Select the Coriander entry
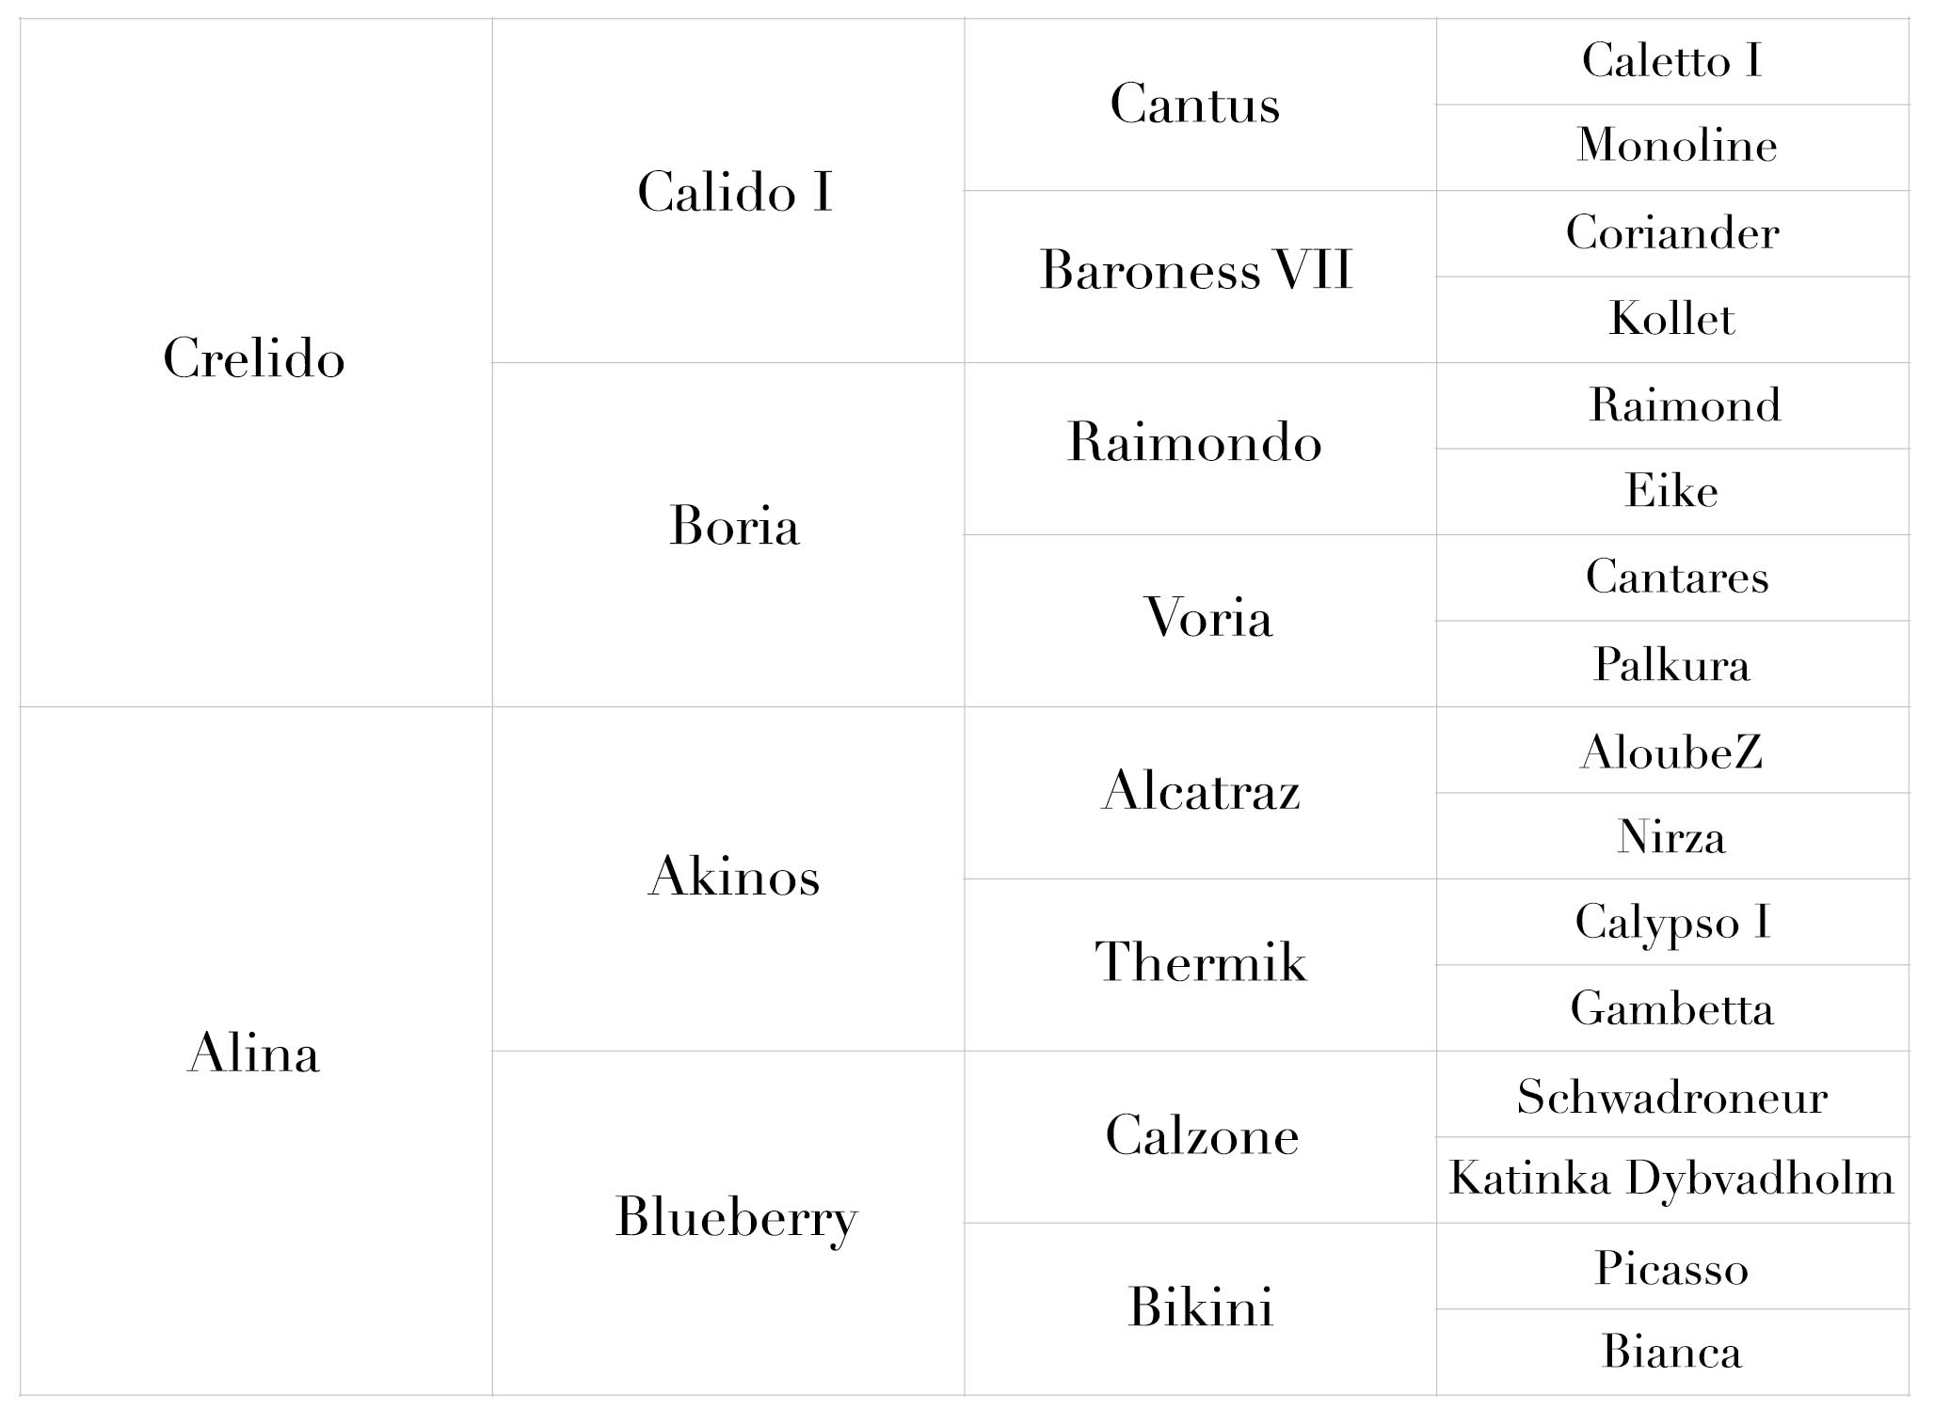Screen dimensions: 1934x1425 pyautogui.click(x=1673, y=233)
